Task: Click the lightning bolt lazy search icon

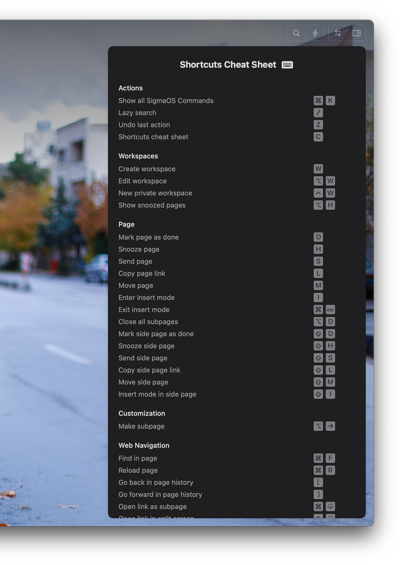Action: point(315,33)
